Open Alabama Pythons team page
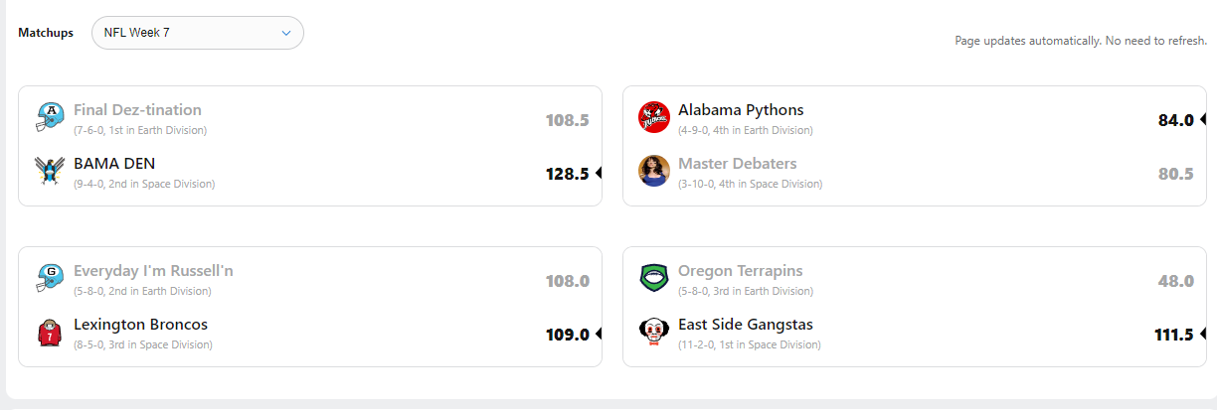 741,110
